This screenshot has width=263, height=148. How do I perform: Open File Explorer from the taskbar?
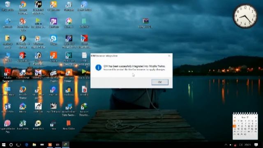35,145
